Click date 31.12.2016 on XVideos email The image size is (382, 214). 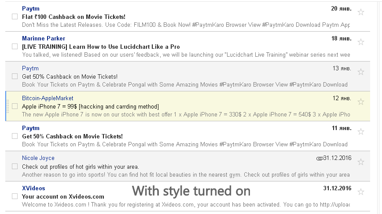click(338, 188)
